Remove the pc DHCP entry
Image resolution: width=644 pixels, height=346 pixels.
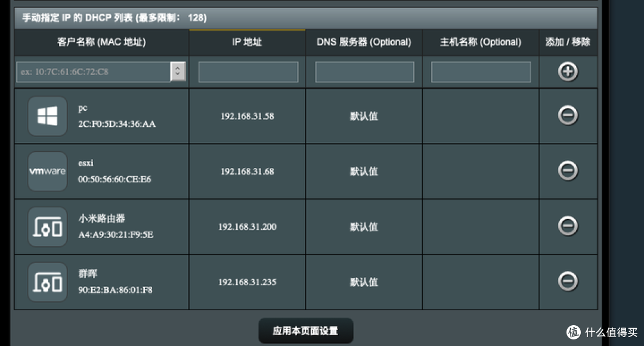coord(568,115)
